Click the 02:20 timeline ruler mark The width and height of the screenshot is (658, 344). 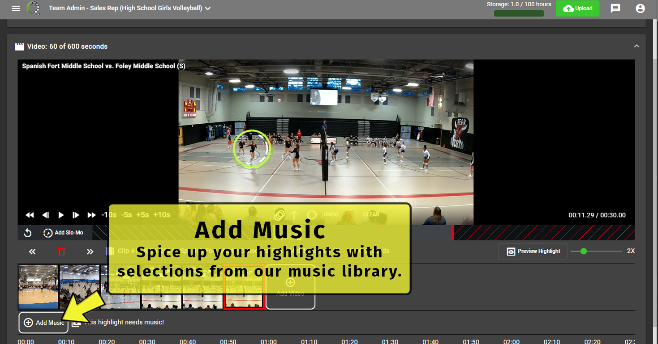coord(592,341)
